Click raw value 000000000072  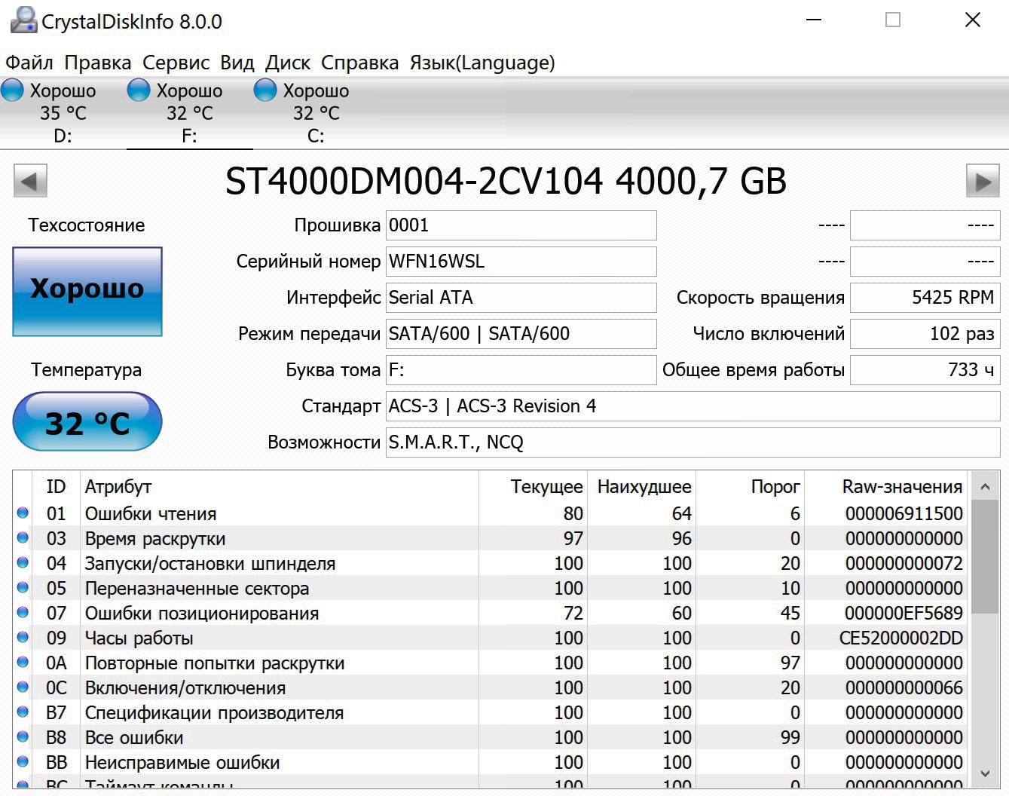coord(904,563)
